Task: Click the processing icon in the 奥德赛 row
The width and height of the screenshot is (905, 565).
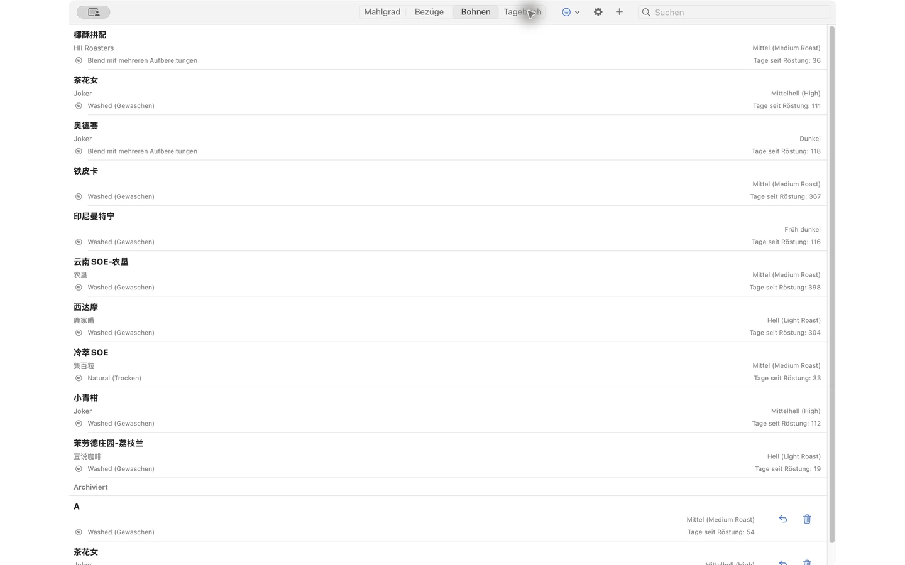Action: pyautogui.click(x=79, y=151)
